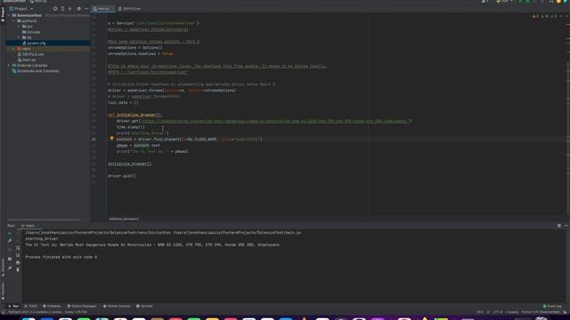Click the Favorites side tab
Screen dimensions: 570x320
point(3,291)
